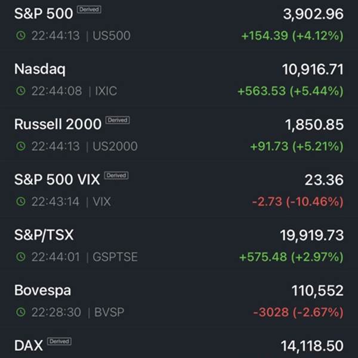Open the DAX index listing
Viewport: 358px width, 358px height.
(x=179, y=345)
